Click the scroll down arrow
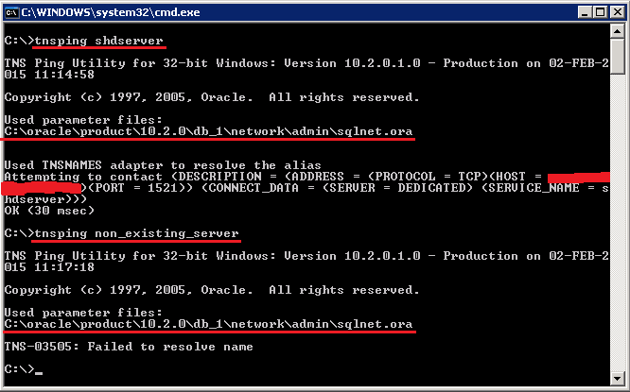 [x=617, y=378]
